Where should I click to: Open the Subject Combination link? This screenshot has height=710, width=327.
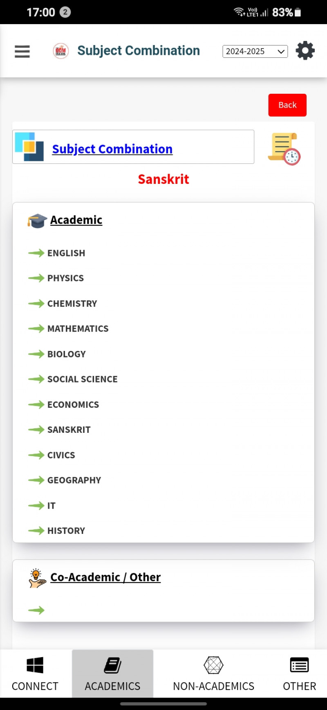(112, 149)
